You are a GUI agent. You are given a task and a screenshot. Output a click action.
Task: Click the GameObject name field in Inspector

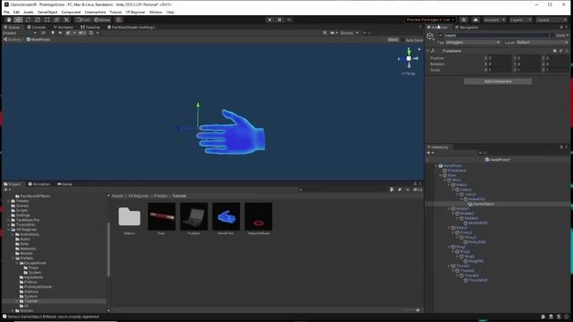tap(496, 36)
